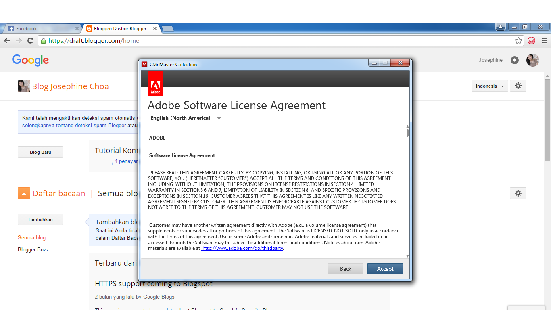The height and width of the screenshot is (310, 551).
Task: Open a new Chrome tab
Action: click(x=167, y=29)
